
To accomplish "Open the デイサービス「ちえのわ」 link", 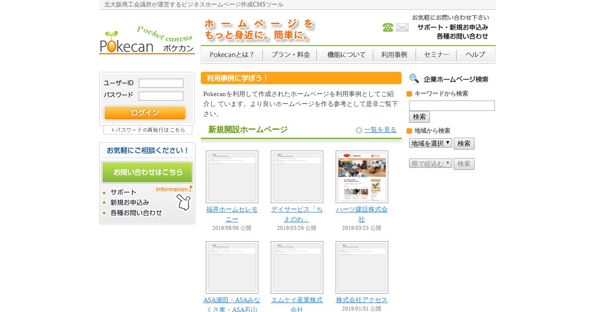I will (x=297, y=214).
